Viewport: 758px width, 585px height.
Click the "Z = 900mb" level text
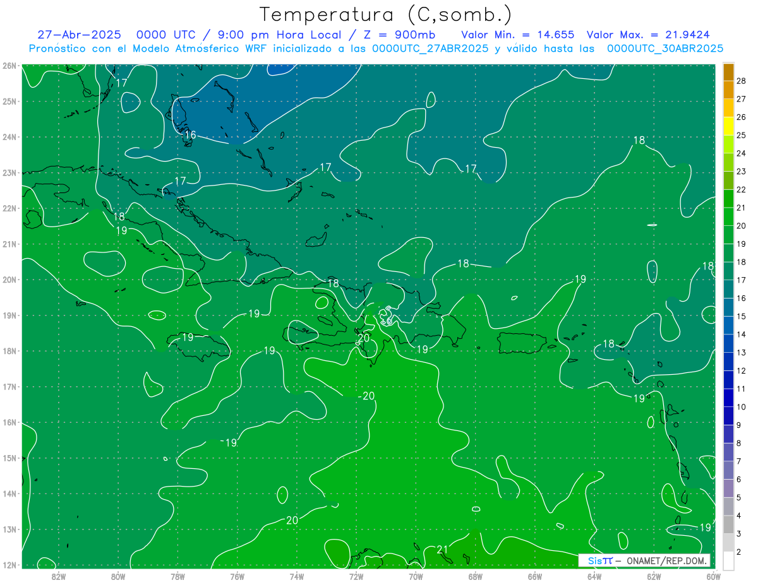tap(399, 35)
